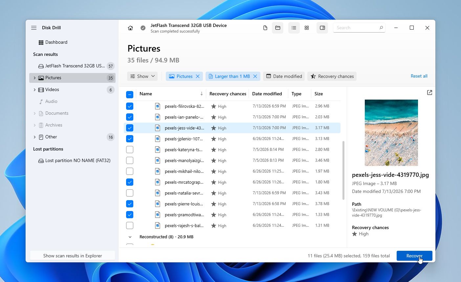Go to home via the house icon

coord(130,28)
